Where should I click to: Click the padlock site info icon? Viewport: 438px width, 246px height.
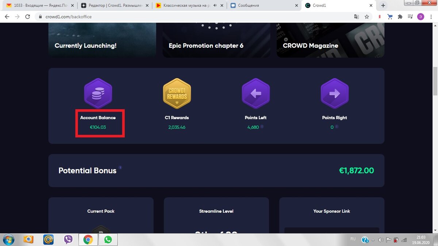[40, 17]
